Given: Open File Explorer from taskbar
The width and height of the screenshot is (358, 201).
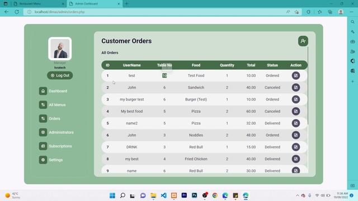Looking at the screenshot, I should coord(153,195).
